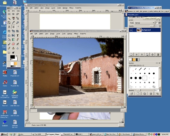Open Script-Fu menu in greece image window

83,34
